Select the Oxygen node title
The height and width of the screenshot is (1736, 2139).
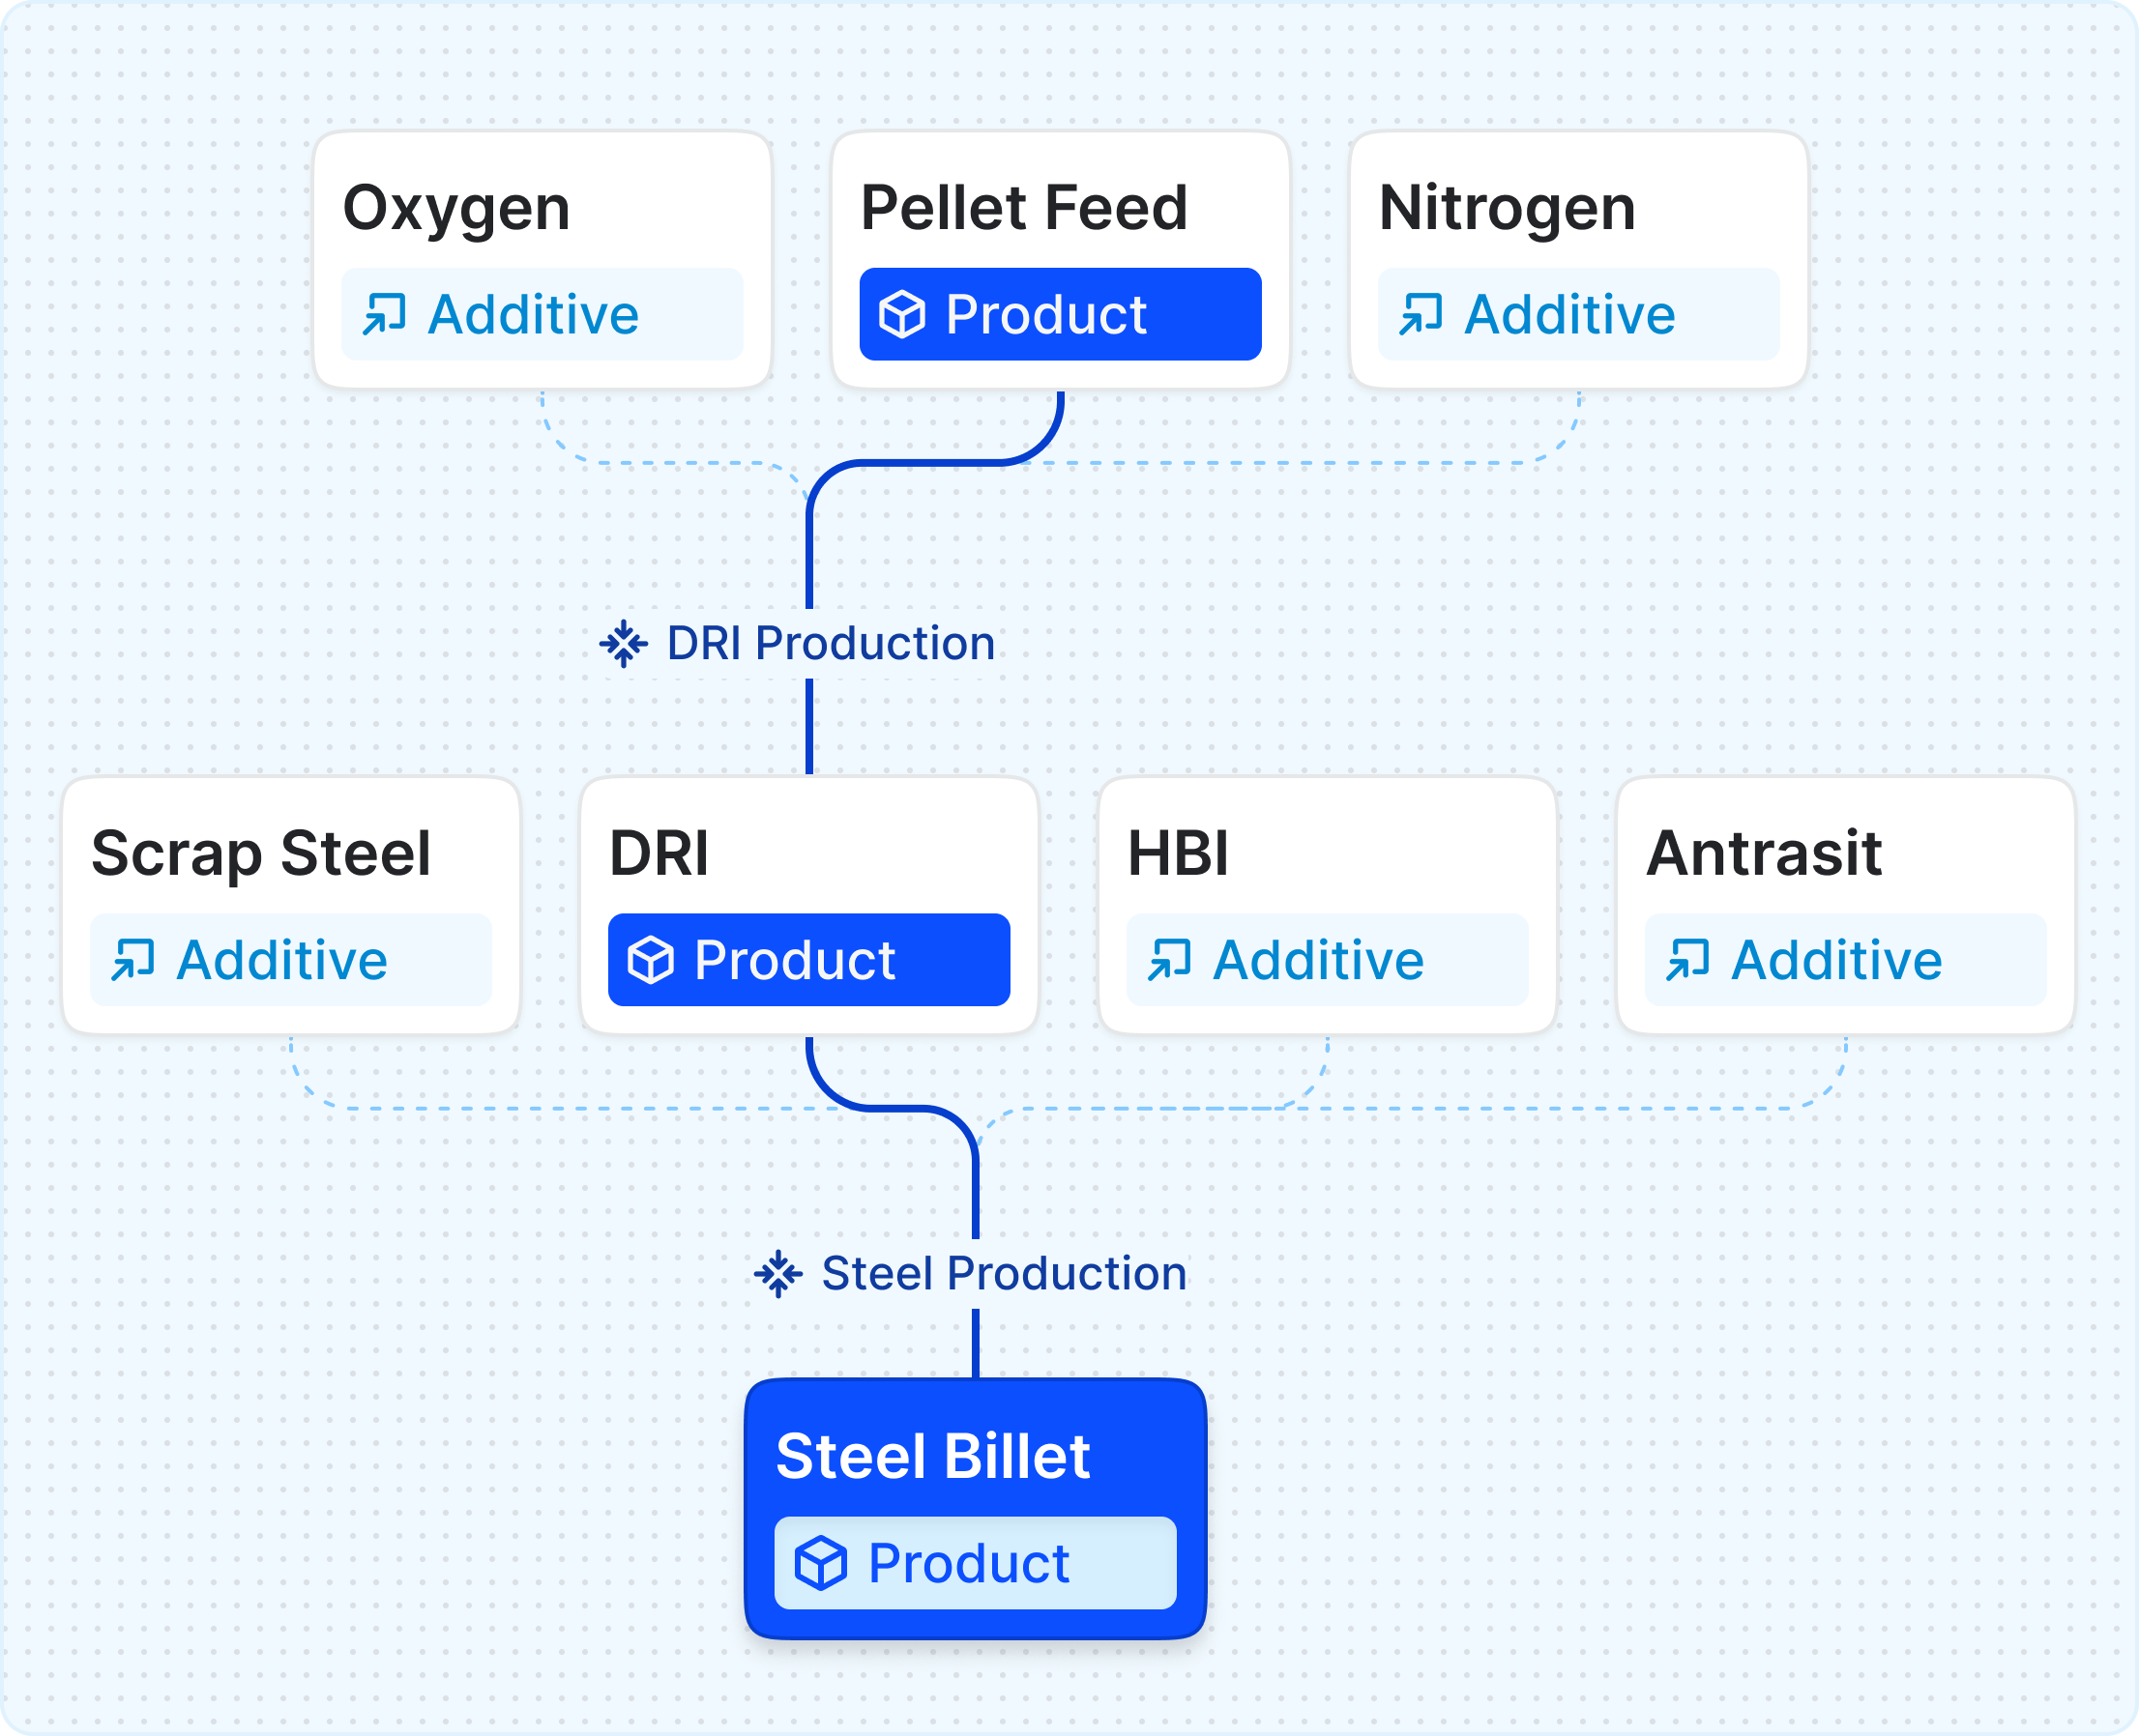456,209
